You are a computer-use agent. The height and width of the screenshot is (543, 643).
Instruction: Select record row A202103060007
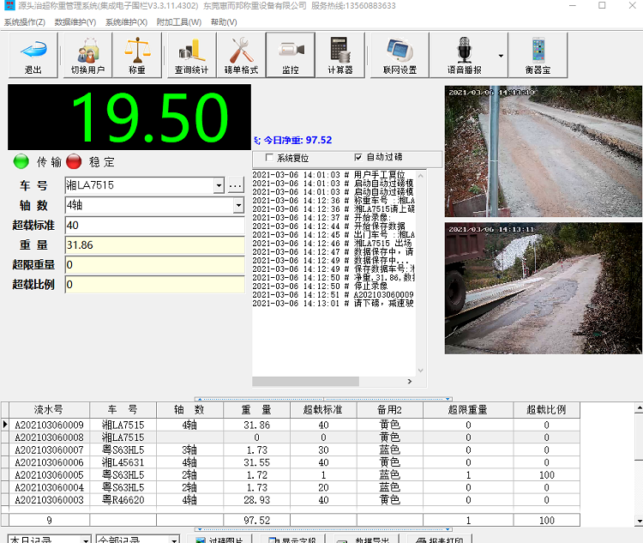tap(50, 449)
